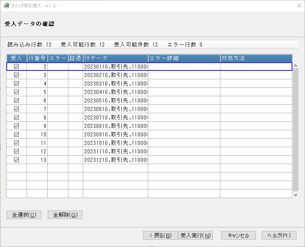Toggle the 受入 checkbox for row 11

tap(17, 143)
